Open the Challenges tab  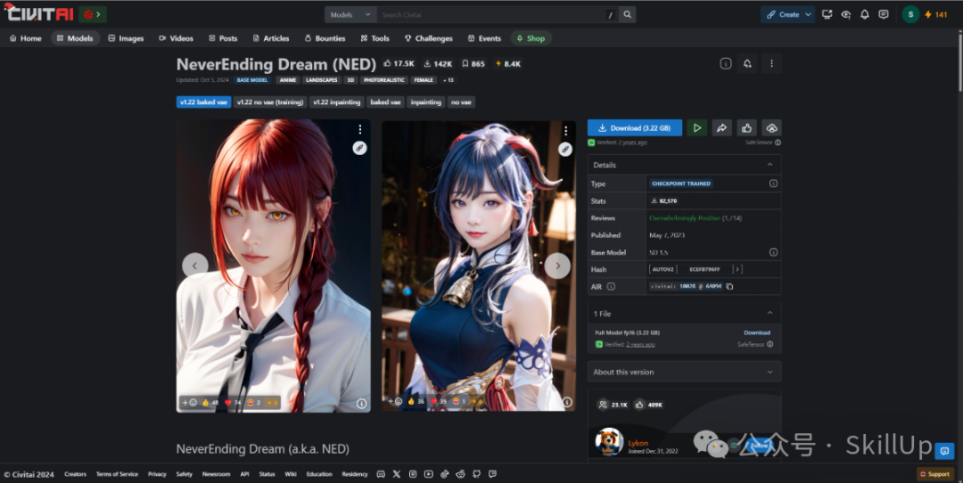click(x=428, y=38)
